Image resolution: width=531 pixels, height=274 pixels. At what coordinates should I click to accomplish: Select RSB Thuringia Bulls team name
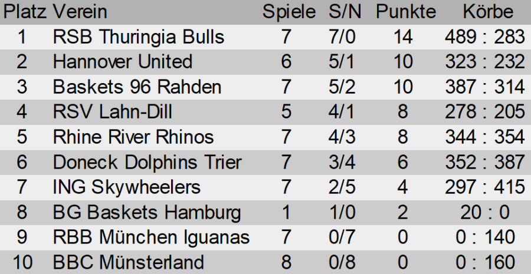pos(139,37)
